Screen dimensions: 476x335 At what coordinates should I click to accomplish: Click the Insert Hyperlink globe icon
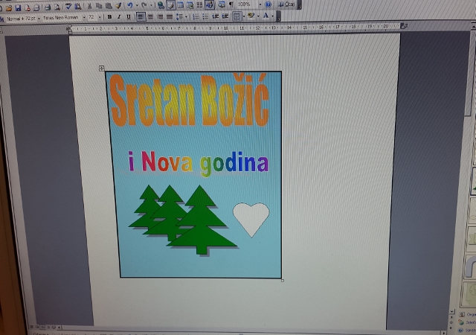tap(161, 5)
